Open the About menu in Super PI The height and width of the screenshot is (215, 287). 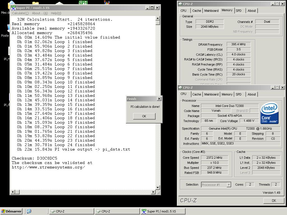coord(40,13)
